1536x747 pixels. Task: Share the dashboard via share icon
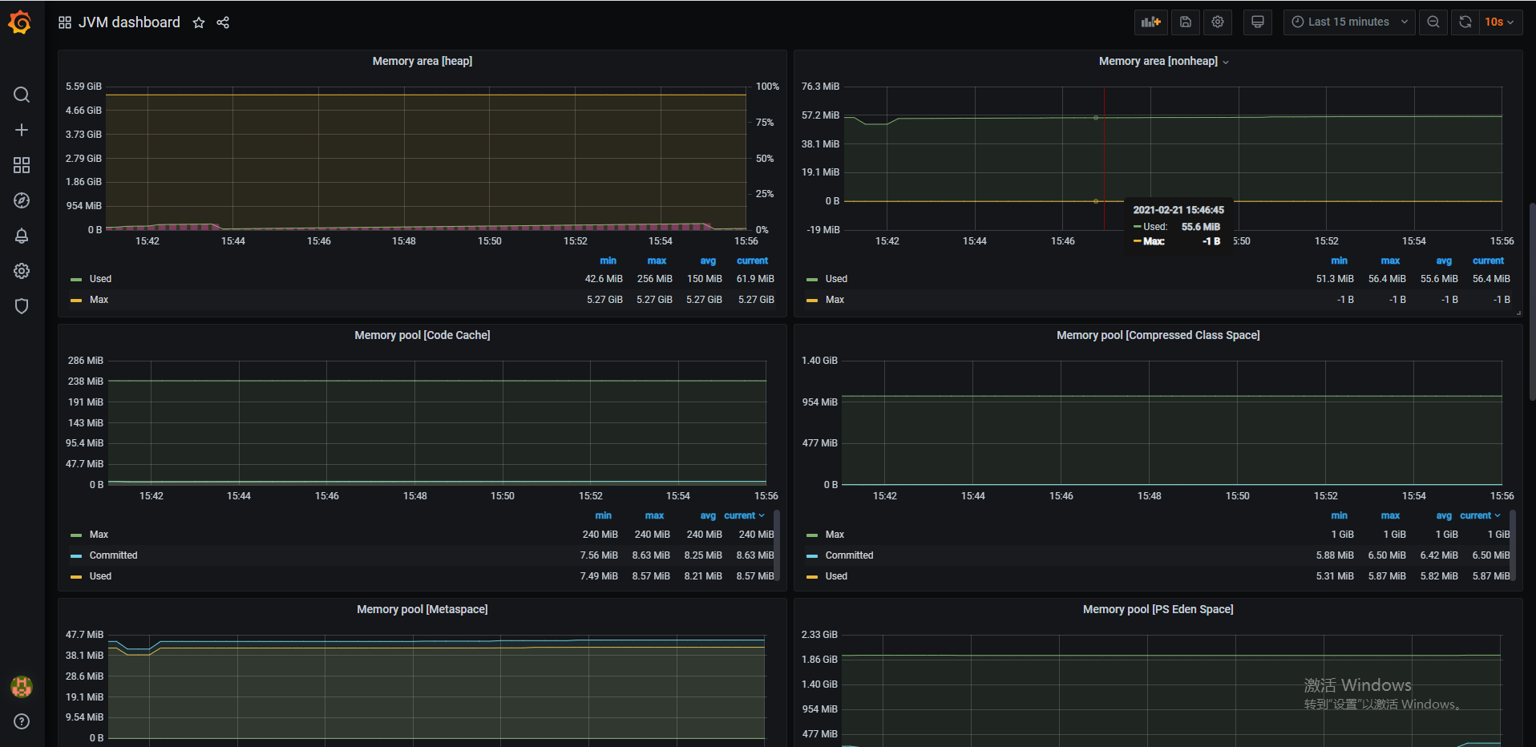coord(223,22)
